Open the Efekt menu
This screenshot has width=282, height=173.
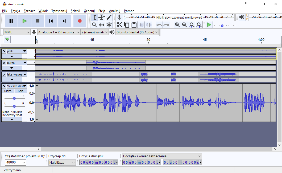102,11
